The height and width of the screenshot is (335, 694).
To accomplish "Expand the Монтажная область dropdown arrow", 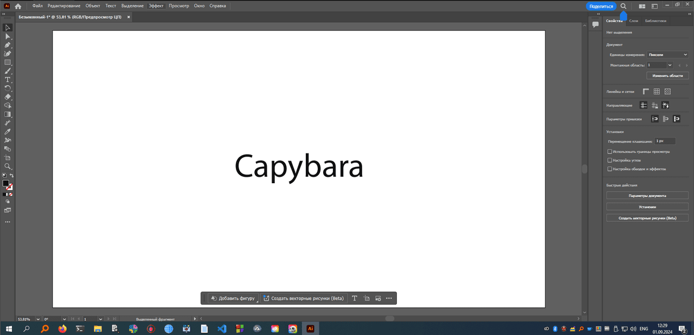I will point(670,65).
